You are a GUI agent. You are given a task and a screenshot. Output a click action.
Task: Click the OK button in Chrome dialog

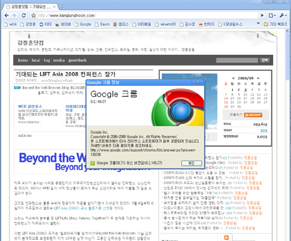click(x=191, y=163)
